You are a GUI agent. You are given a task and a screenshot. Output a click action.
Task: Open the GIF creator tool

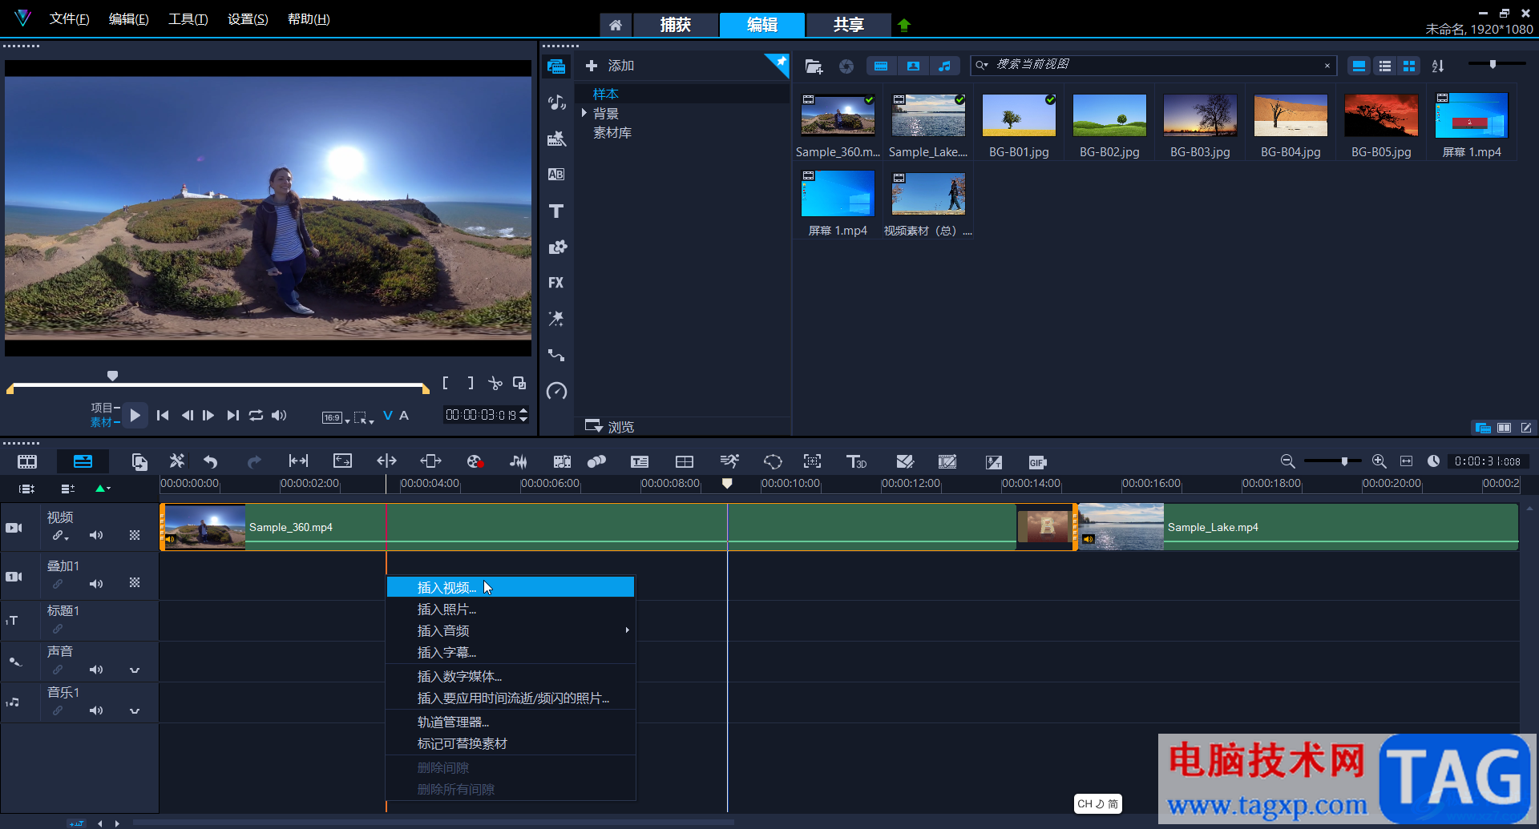click(1037, 462)
